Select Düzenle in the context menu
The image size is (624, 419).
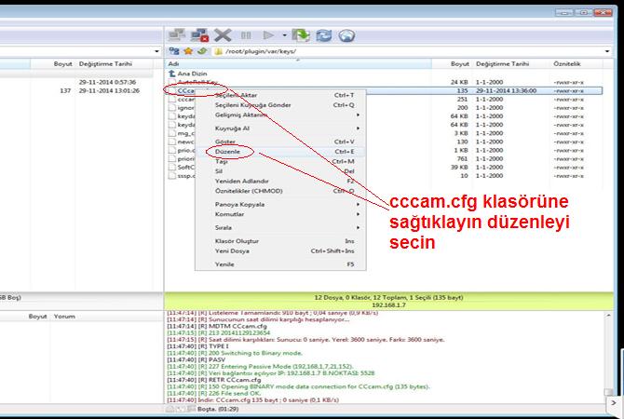(280, 152)
